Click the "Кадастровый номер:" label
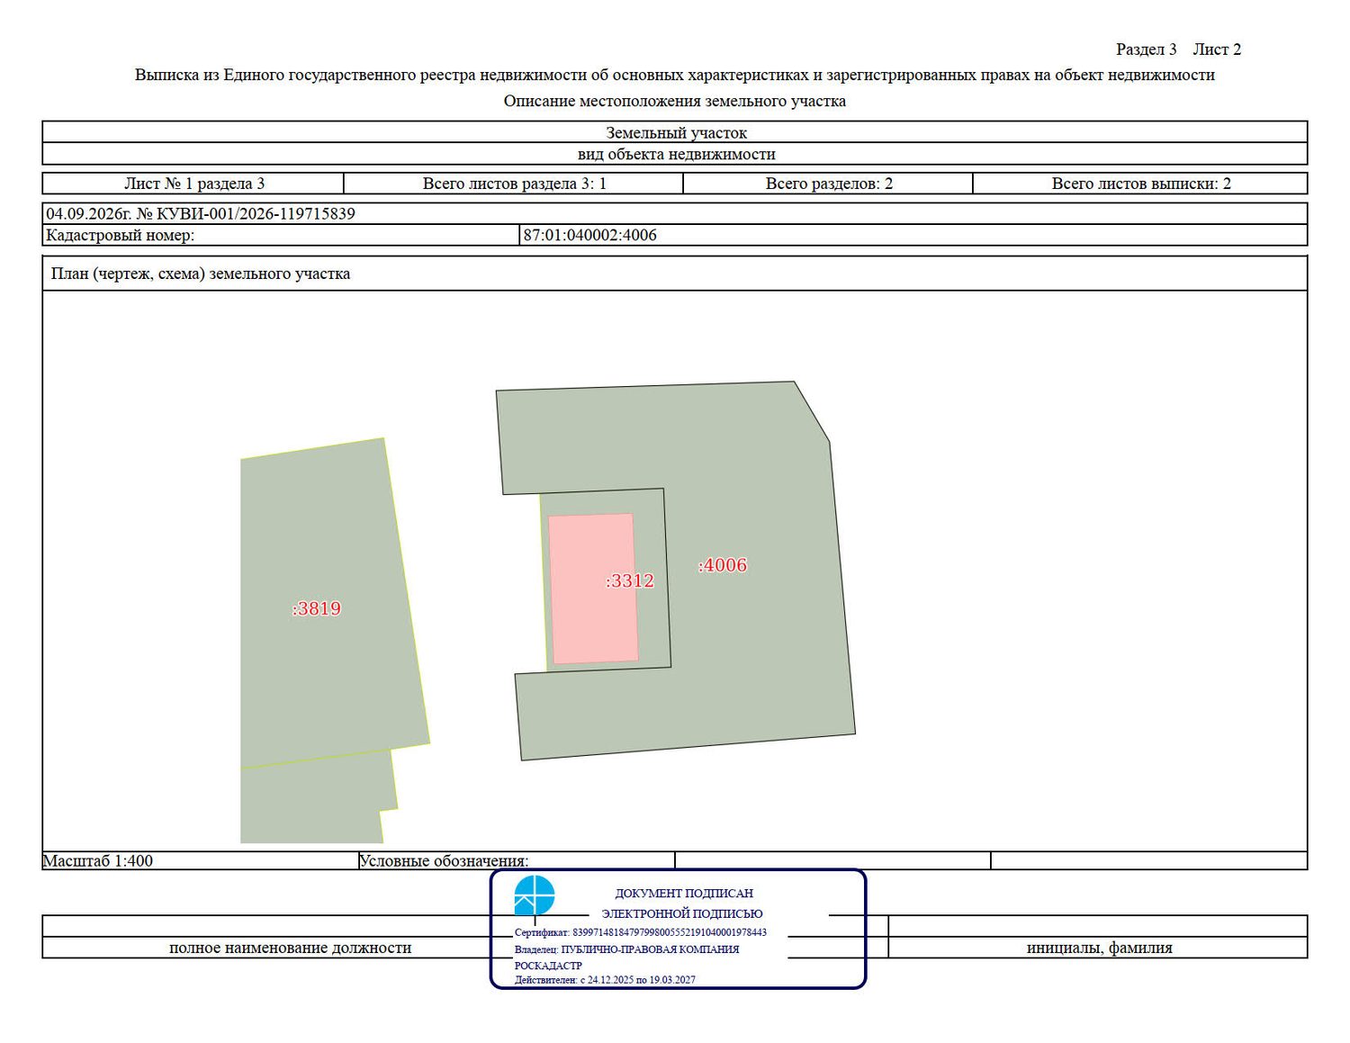The width and height of the screenshot is (1350, 1043). [x=120, y=236]
